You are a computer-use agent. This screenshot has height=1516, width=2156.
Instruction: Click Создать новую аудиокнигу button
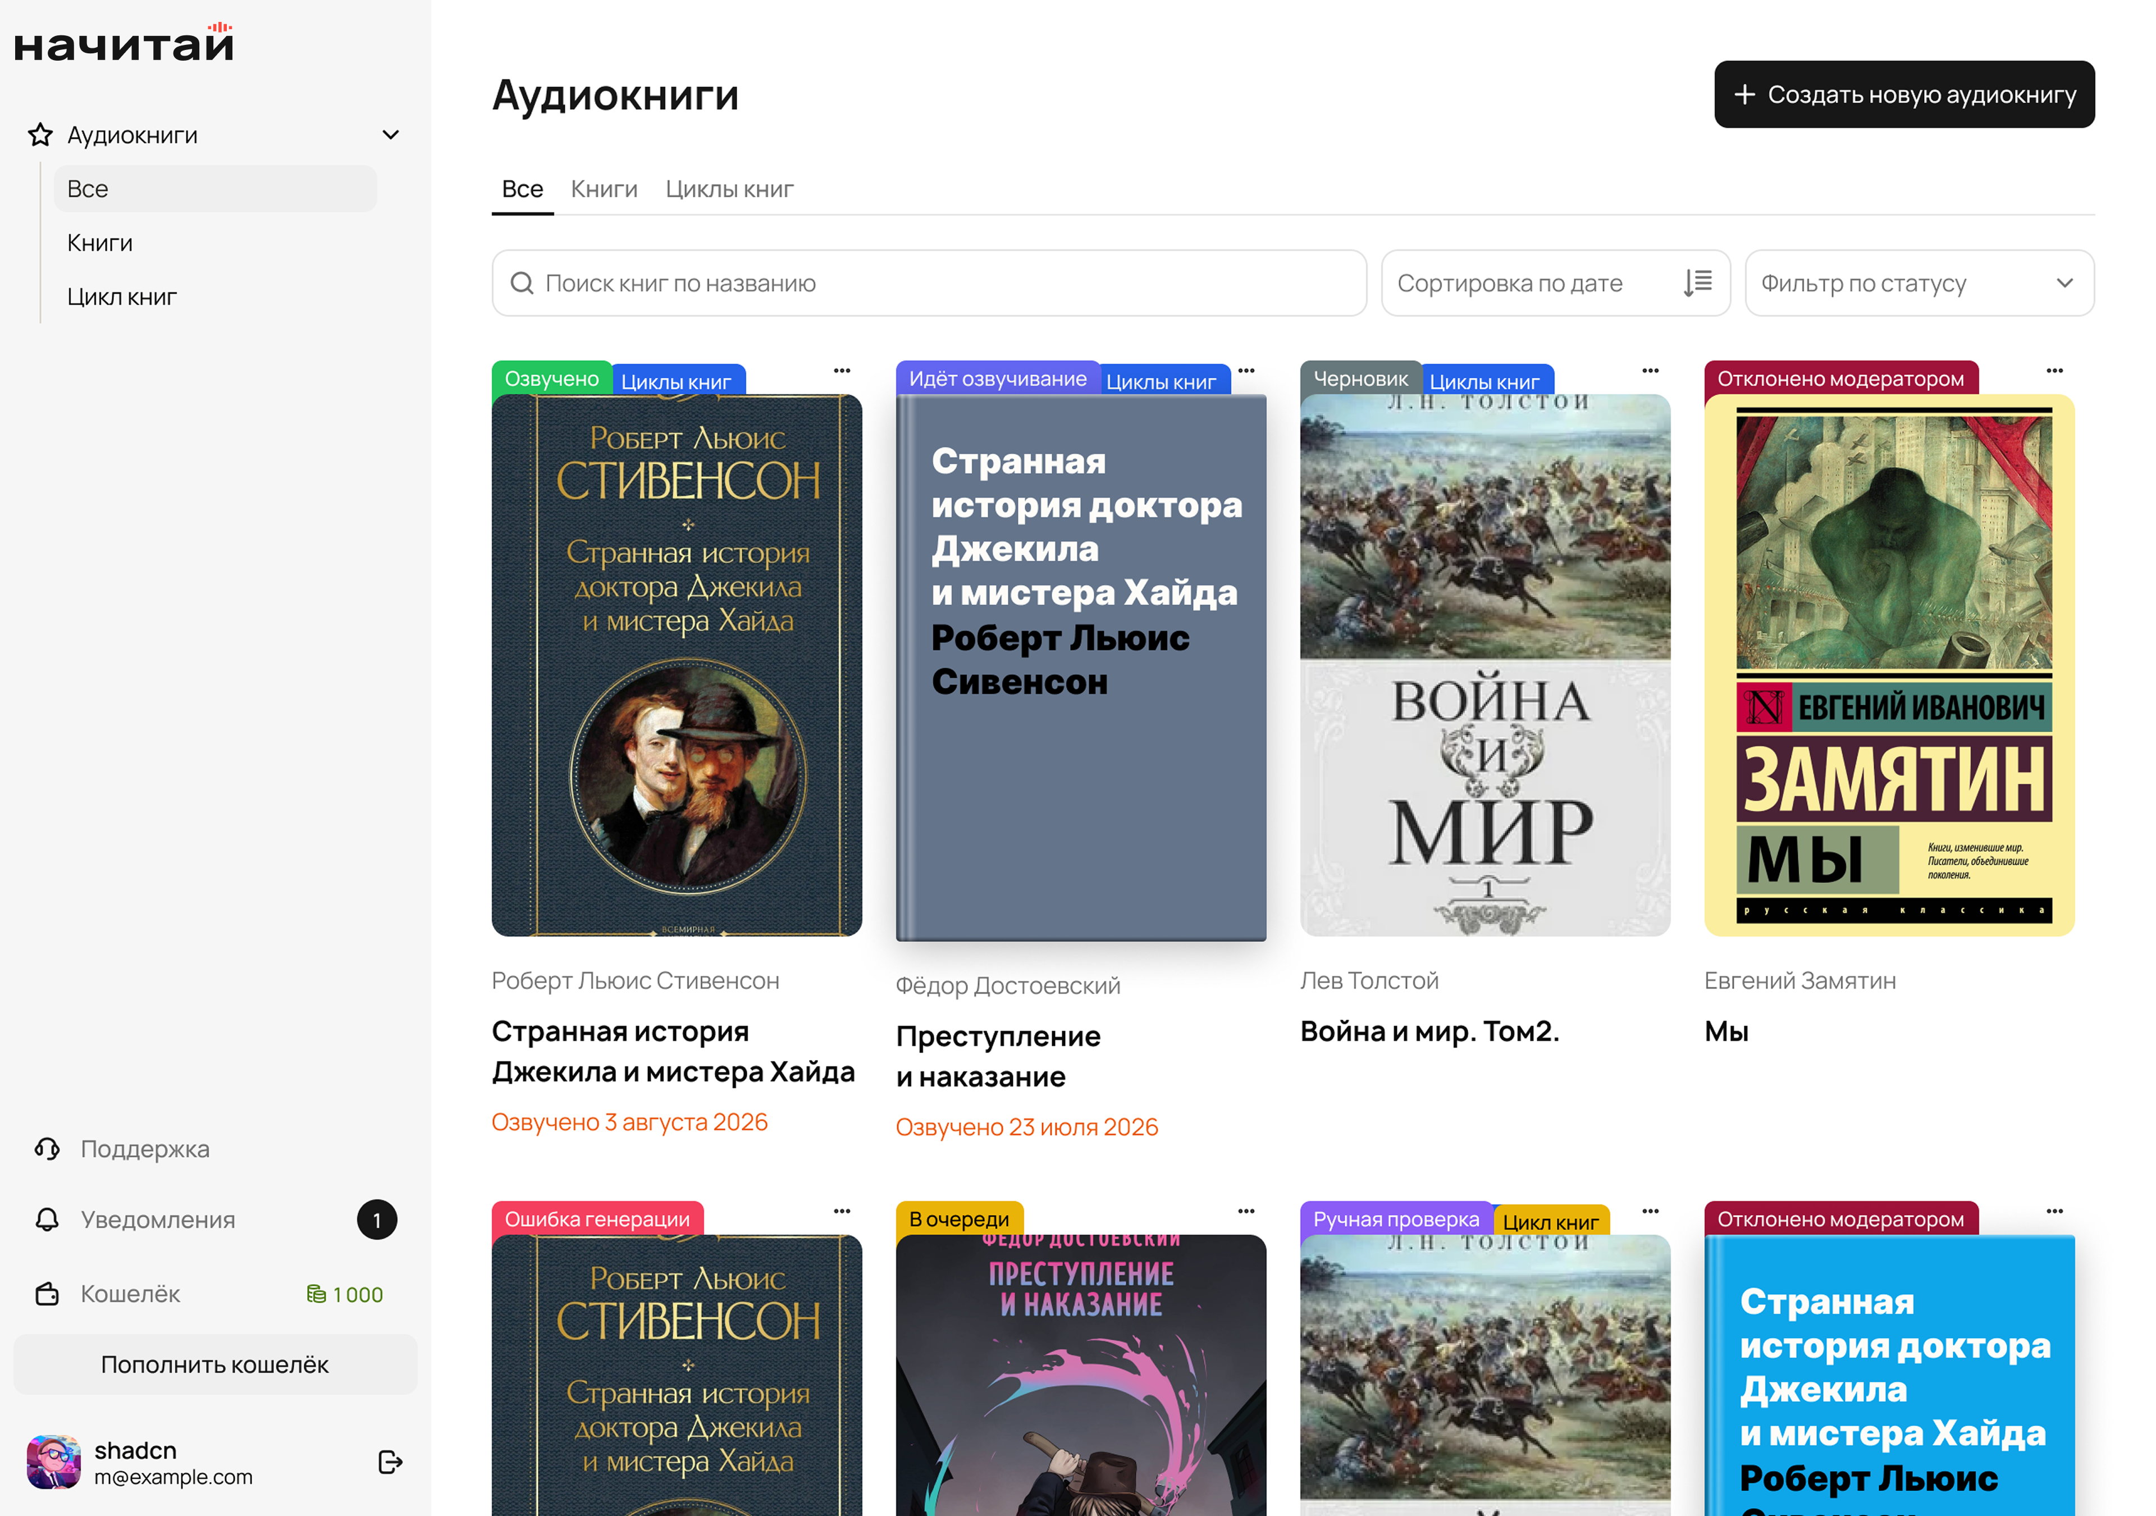[x=1904, y=95]
